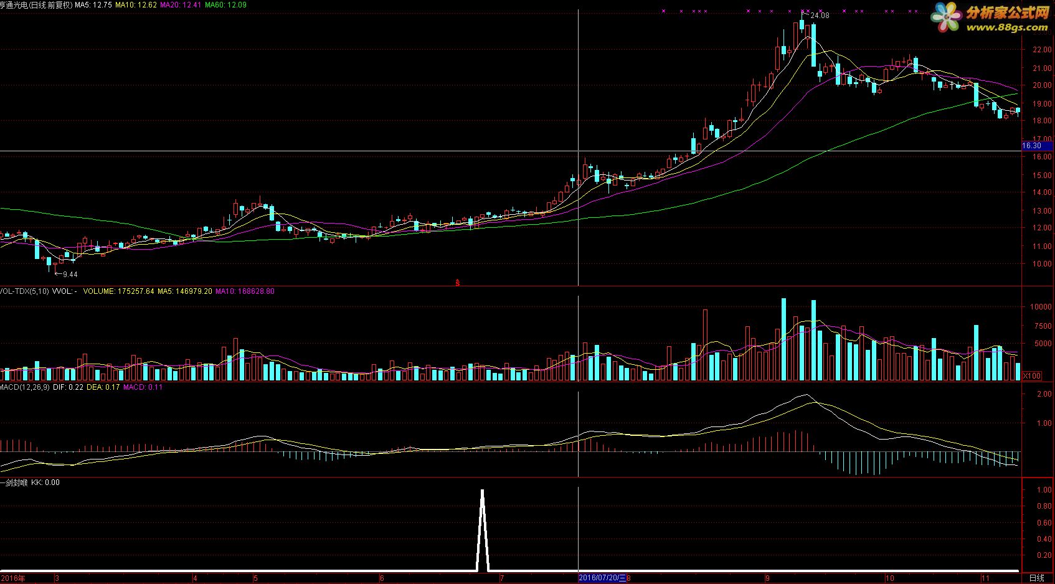Click the X100 volume unit label
This screenshot has width=1055, height=584.
[x=1032, y=375]
